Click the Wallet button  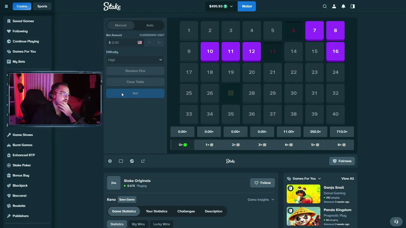(x=247, y=6)
